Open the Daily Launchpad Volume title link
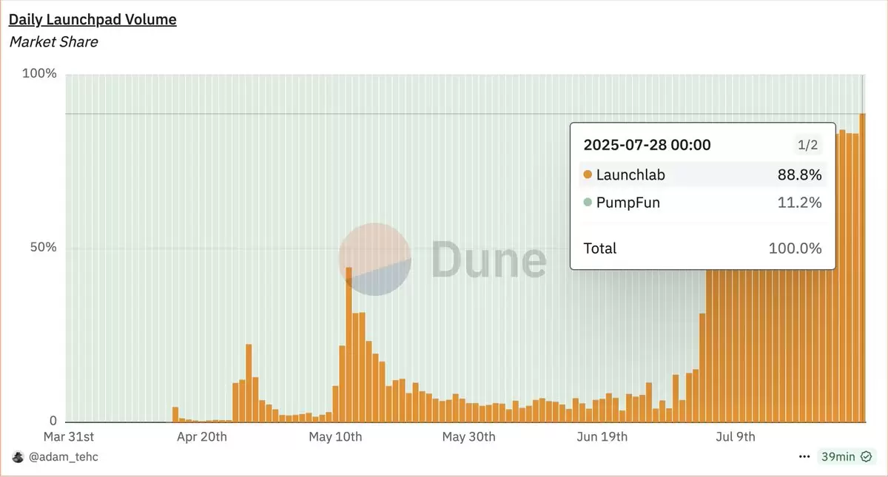 click(92, 20)
